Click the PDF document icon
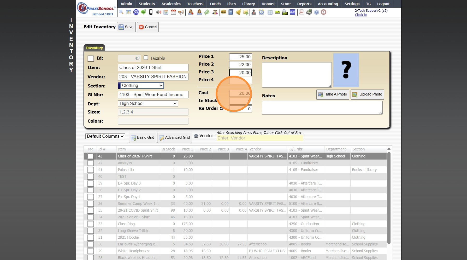467x260 pixels. point(301,12)
